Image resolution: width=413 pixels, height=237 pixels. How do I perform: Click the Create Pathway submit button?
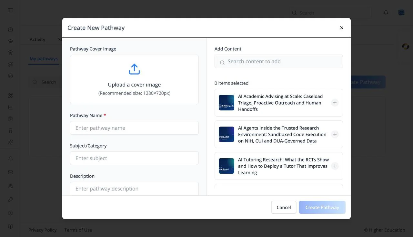tap(322, 207)
